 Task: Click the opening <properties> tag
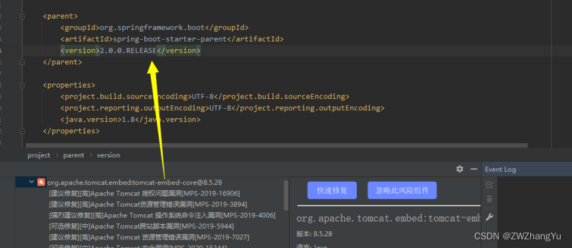tap(69, 86)
